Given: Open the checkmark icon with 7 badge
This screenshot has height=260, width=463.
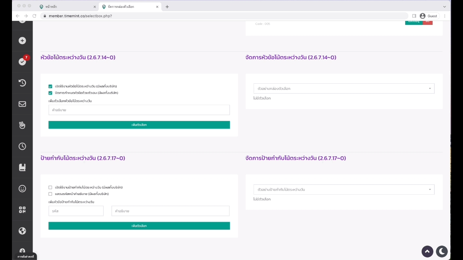Looking at the screenshot, I should [22, 62].
